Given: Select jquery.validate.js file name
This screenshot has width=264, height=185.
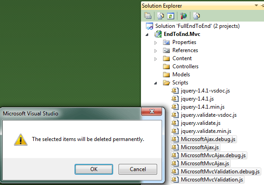Looking at the screenshot, I should pyautogui.click(x=201, y=123).
